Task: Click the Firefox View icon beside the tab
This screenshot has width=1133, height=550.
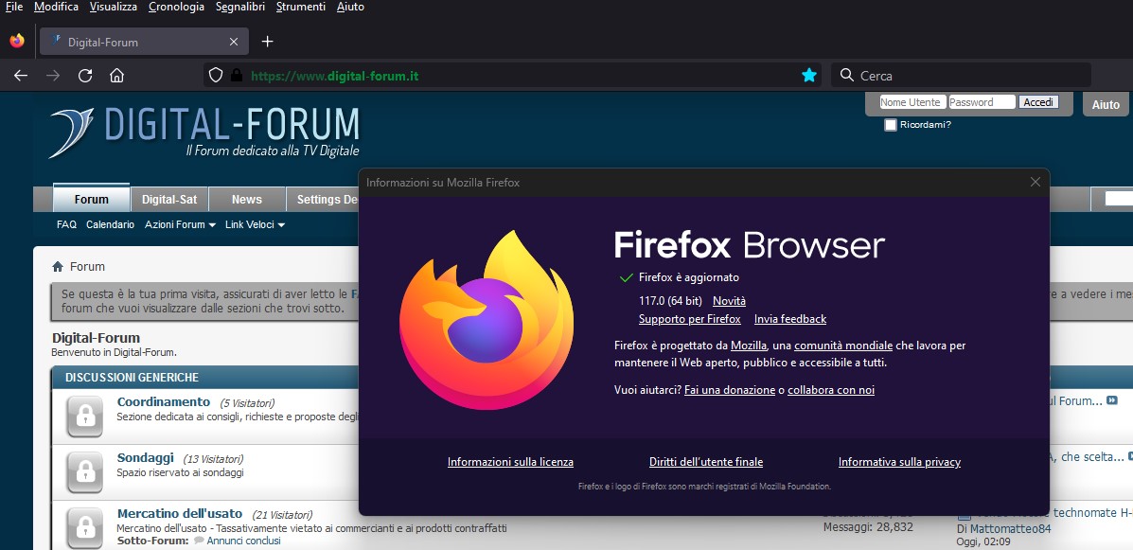Action: coord(17,42)
